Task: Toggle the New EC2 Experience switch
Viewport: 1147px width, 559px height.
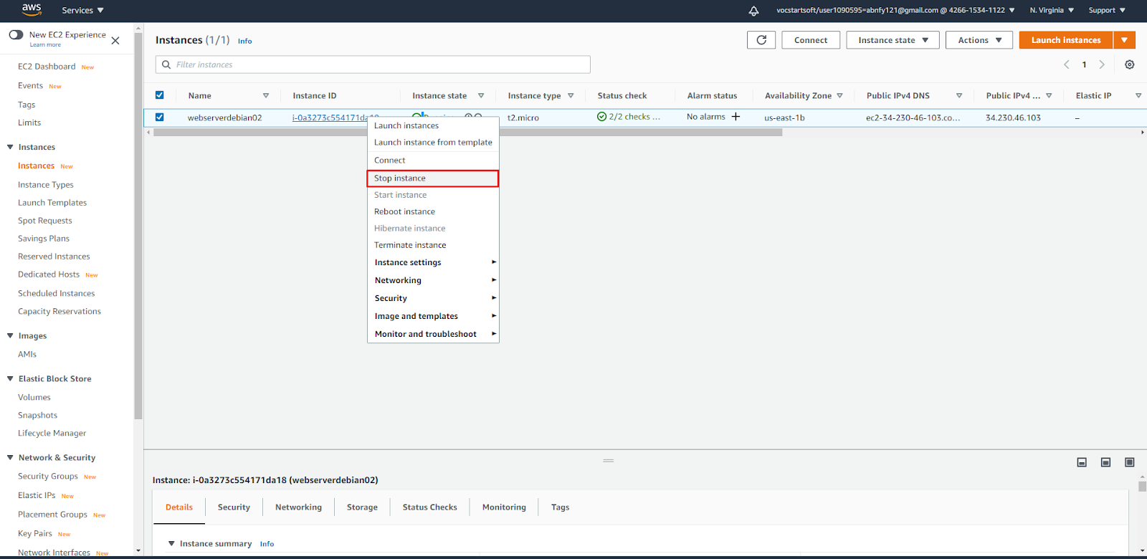Action: (16, 34)
